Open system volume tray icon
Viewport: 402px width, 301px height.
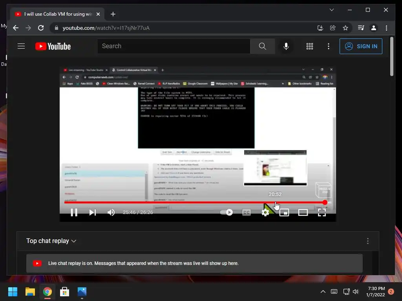pos(356,292)
